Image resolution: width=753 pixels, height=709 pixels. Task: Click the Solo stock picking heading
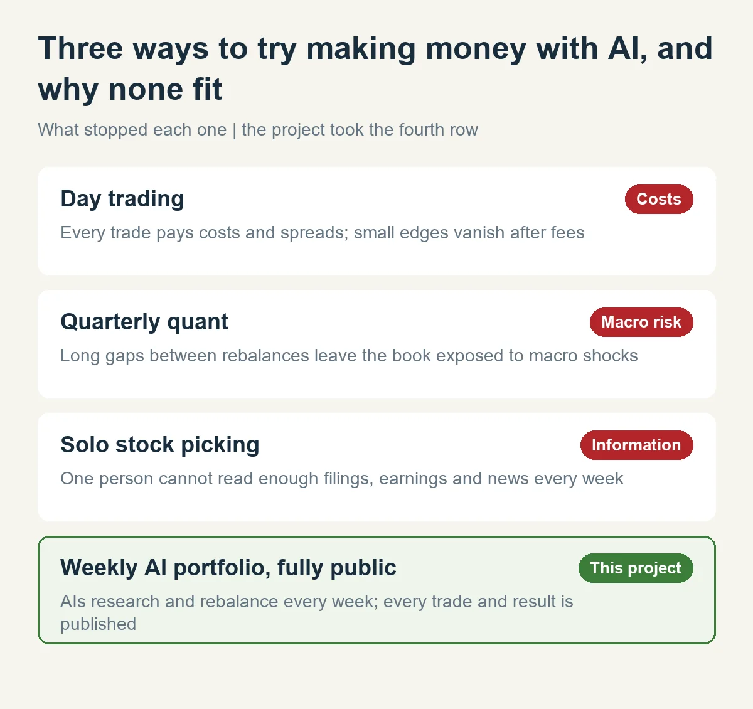[x=160, y=445]
